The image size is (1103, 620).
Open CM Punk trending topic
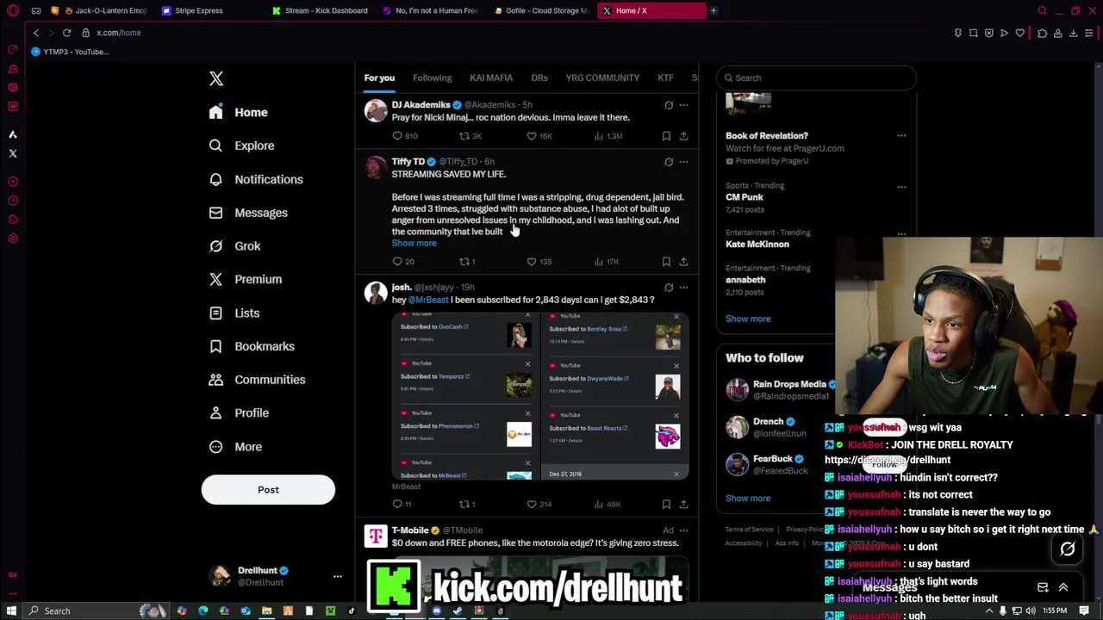[x=745, y=197]
